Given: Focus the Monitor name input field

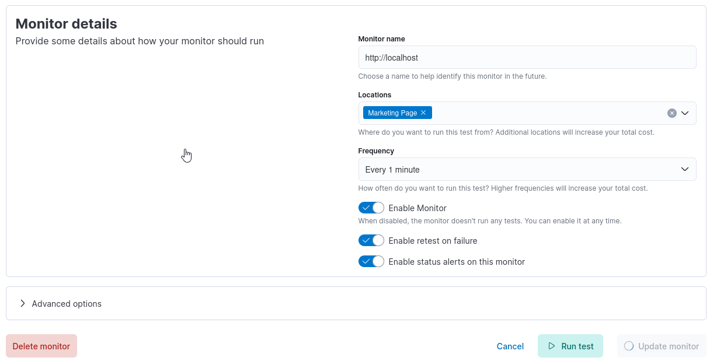Looking at the screenshot, I should click(x=527, y=57).
